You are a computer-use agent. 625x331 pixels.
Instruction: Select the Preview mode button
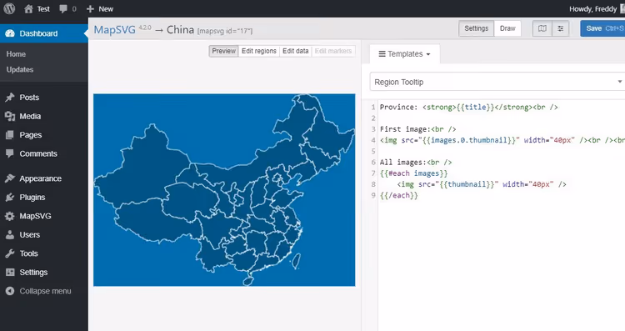point(223,51)
